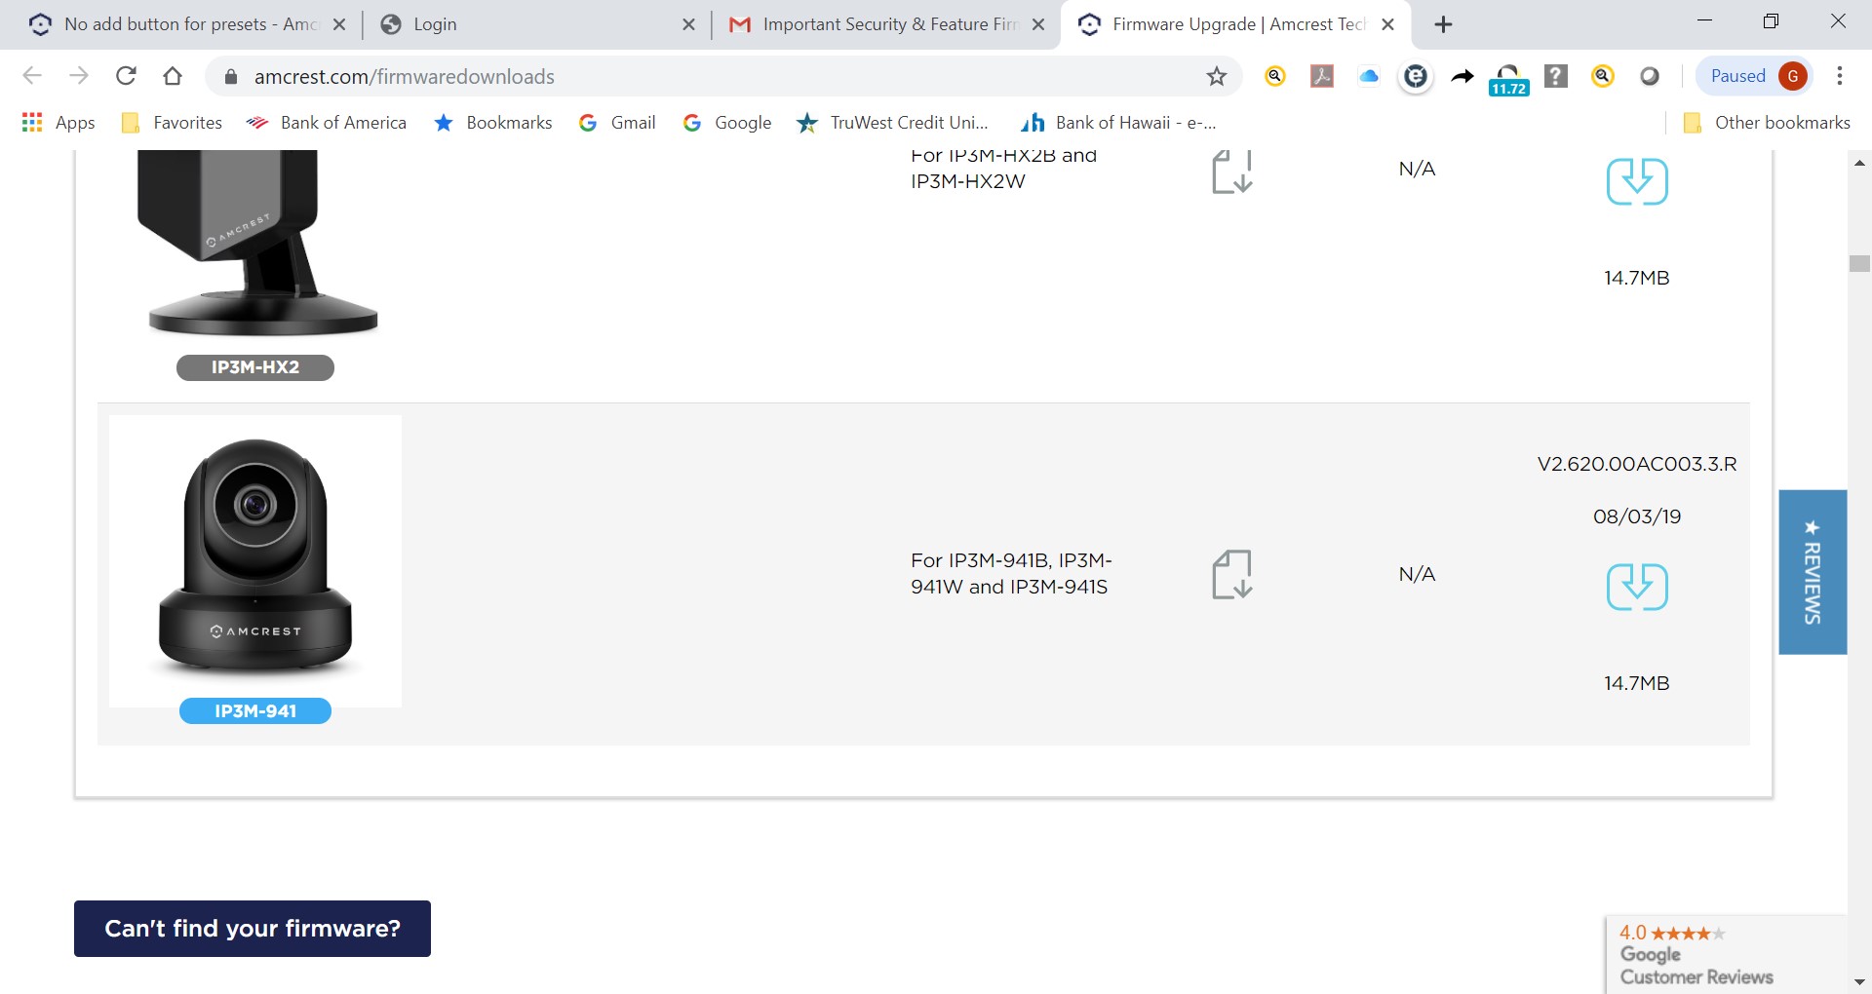Open the Gmail bookmark

617,123
